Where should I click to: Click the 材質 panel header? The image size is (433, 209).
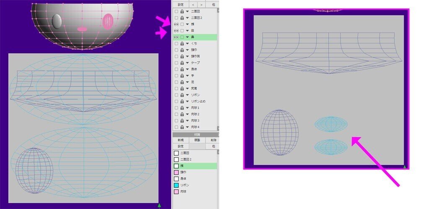click(x=196, y=134)
